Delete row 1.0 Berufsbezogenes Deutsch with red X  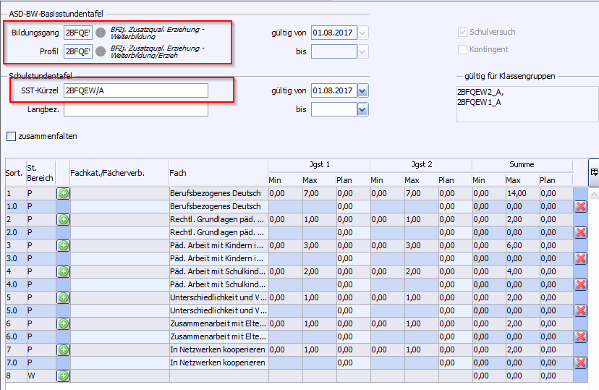coord(580,206)
